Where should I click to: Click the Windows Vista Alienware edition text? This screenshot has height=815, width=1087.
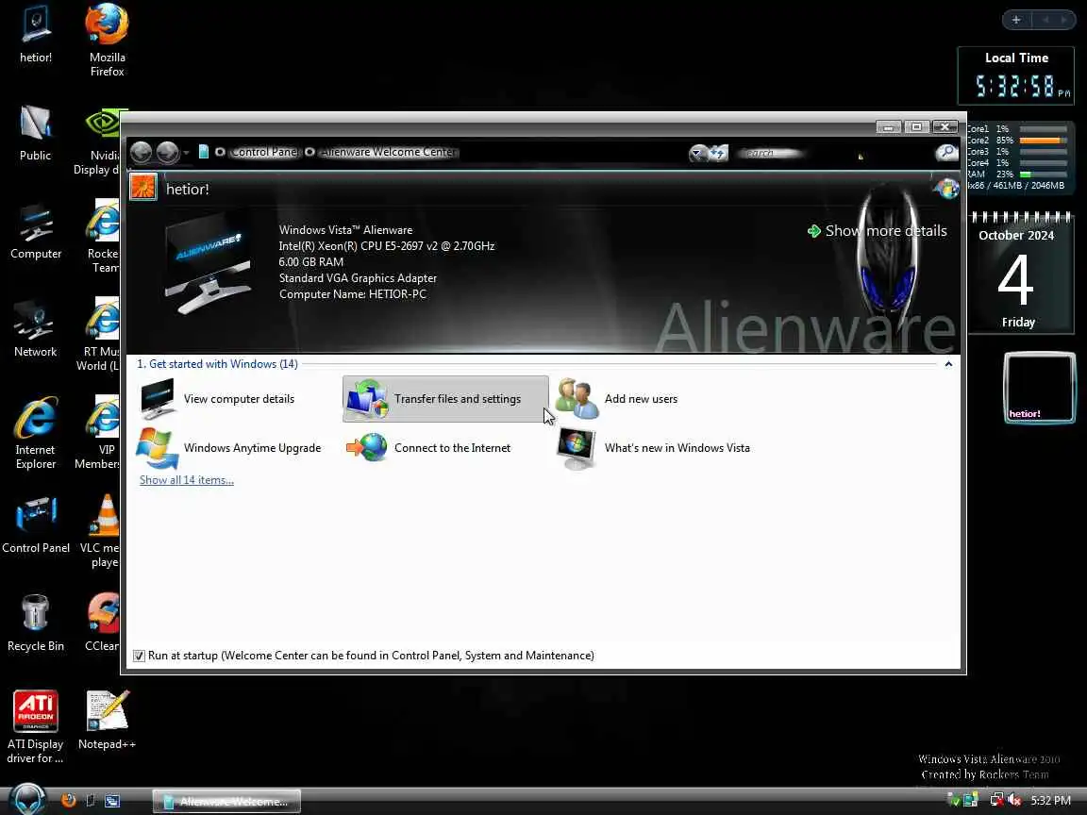click(x=345, y=230)
